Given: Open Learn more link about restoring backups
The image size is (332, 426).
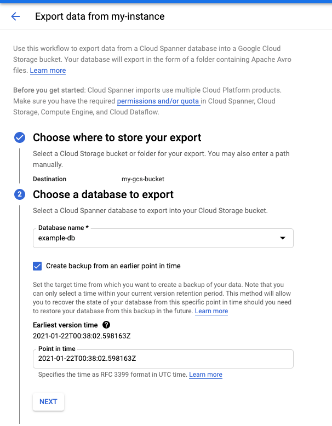Looking at the screenshot, I should [211, 311].
